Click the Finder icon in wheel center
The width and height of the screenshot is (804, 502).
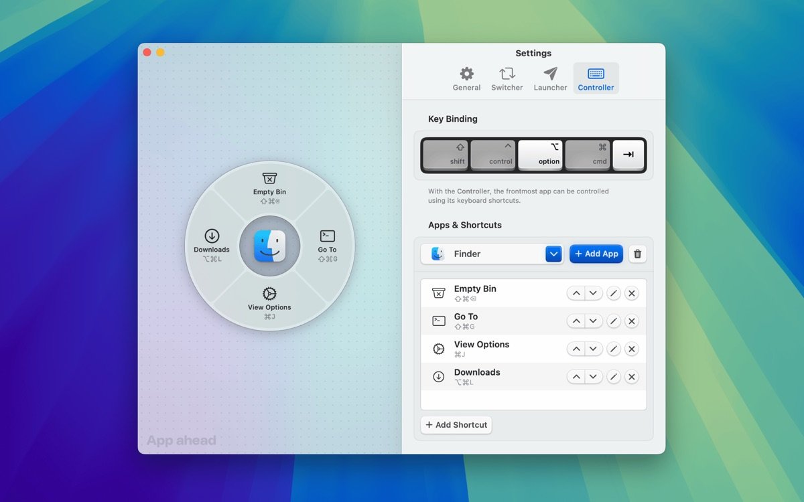tap(270, 246)
